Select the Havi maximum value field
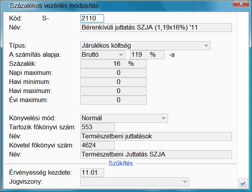The height and width of the screenshot is (192, 252). point(114,91)
